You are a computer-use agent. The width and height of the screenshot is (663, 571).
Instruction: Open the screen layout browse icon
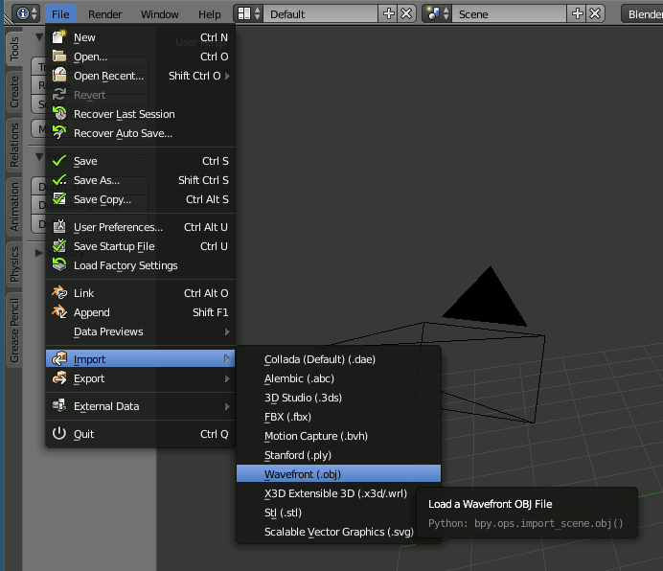[x=249, y=13]
